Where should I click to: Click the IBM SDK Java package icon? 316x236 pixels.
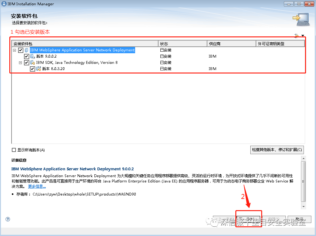pyautogui.click(x=32, y=63)
